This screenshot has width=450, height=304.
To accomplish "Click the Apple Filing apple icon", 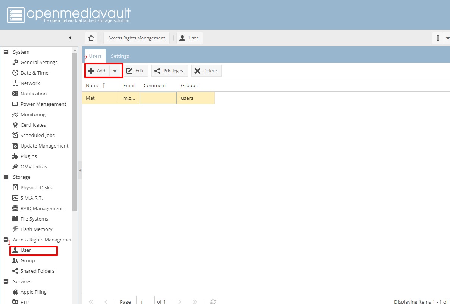I will coord(15,292).
